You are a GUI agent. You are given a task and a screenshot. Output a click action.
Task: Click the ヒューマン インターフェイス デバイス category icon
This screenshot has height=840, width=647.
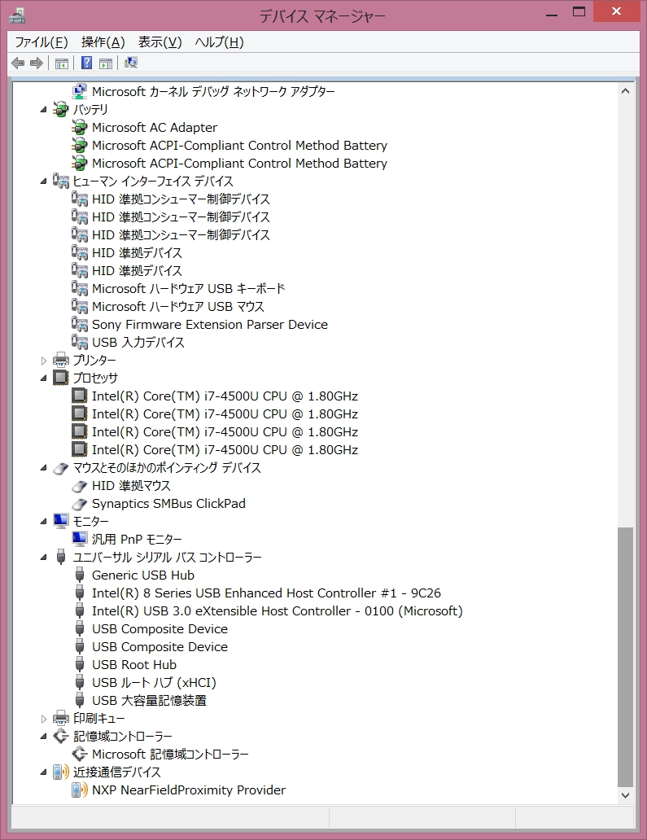click(x=60, y=181)
